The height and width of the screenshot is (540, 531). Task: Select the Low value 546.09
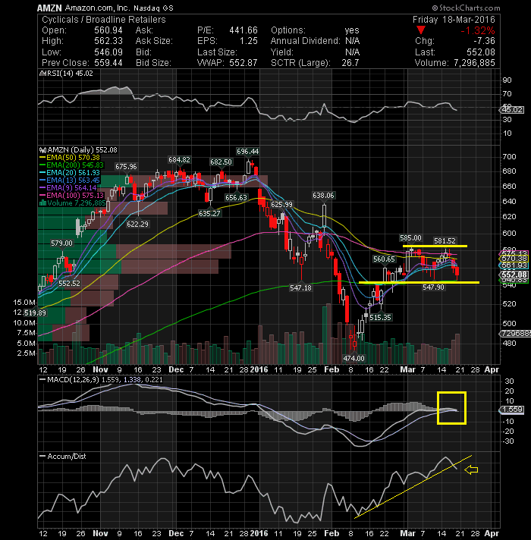coord(108,52)
